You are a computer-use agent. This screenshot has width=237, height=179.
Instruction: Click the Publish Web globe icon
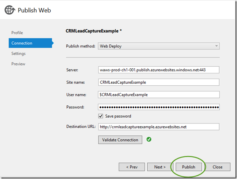(10, 10)
